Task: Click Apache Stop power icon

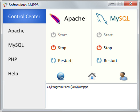Action: (x=53, y=48)
